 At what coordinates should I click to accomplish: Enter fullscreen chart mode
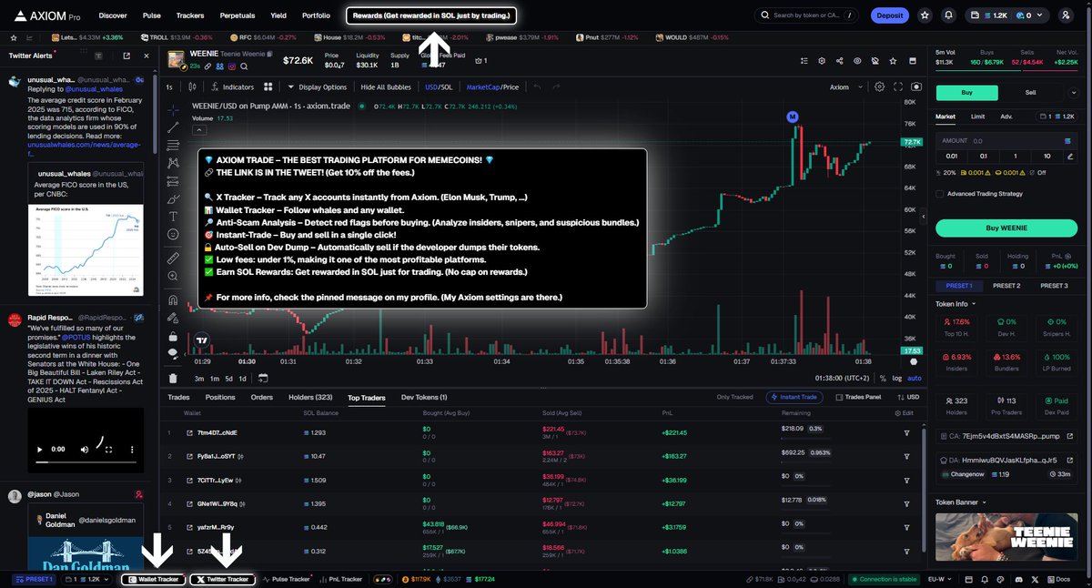tap(897, 87)
